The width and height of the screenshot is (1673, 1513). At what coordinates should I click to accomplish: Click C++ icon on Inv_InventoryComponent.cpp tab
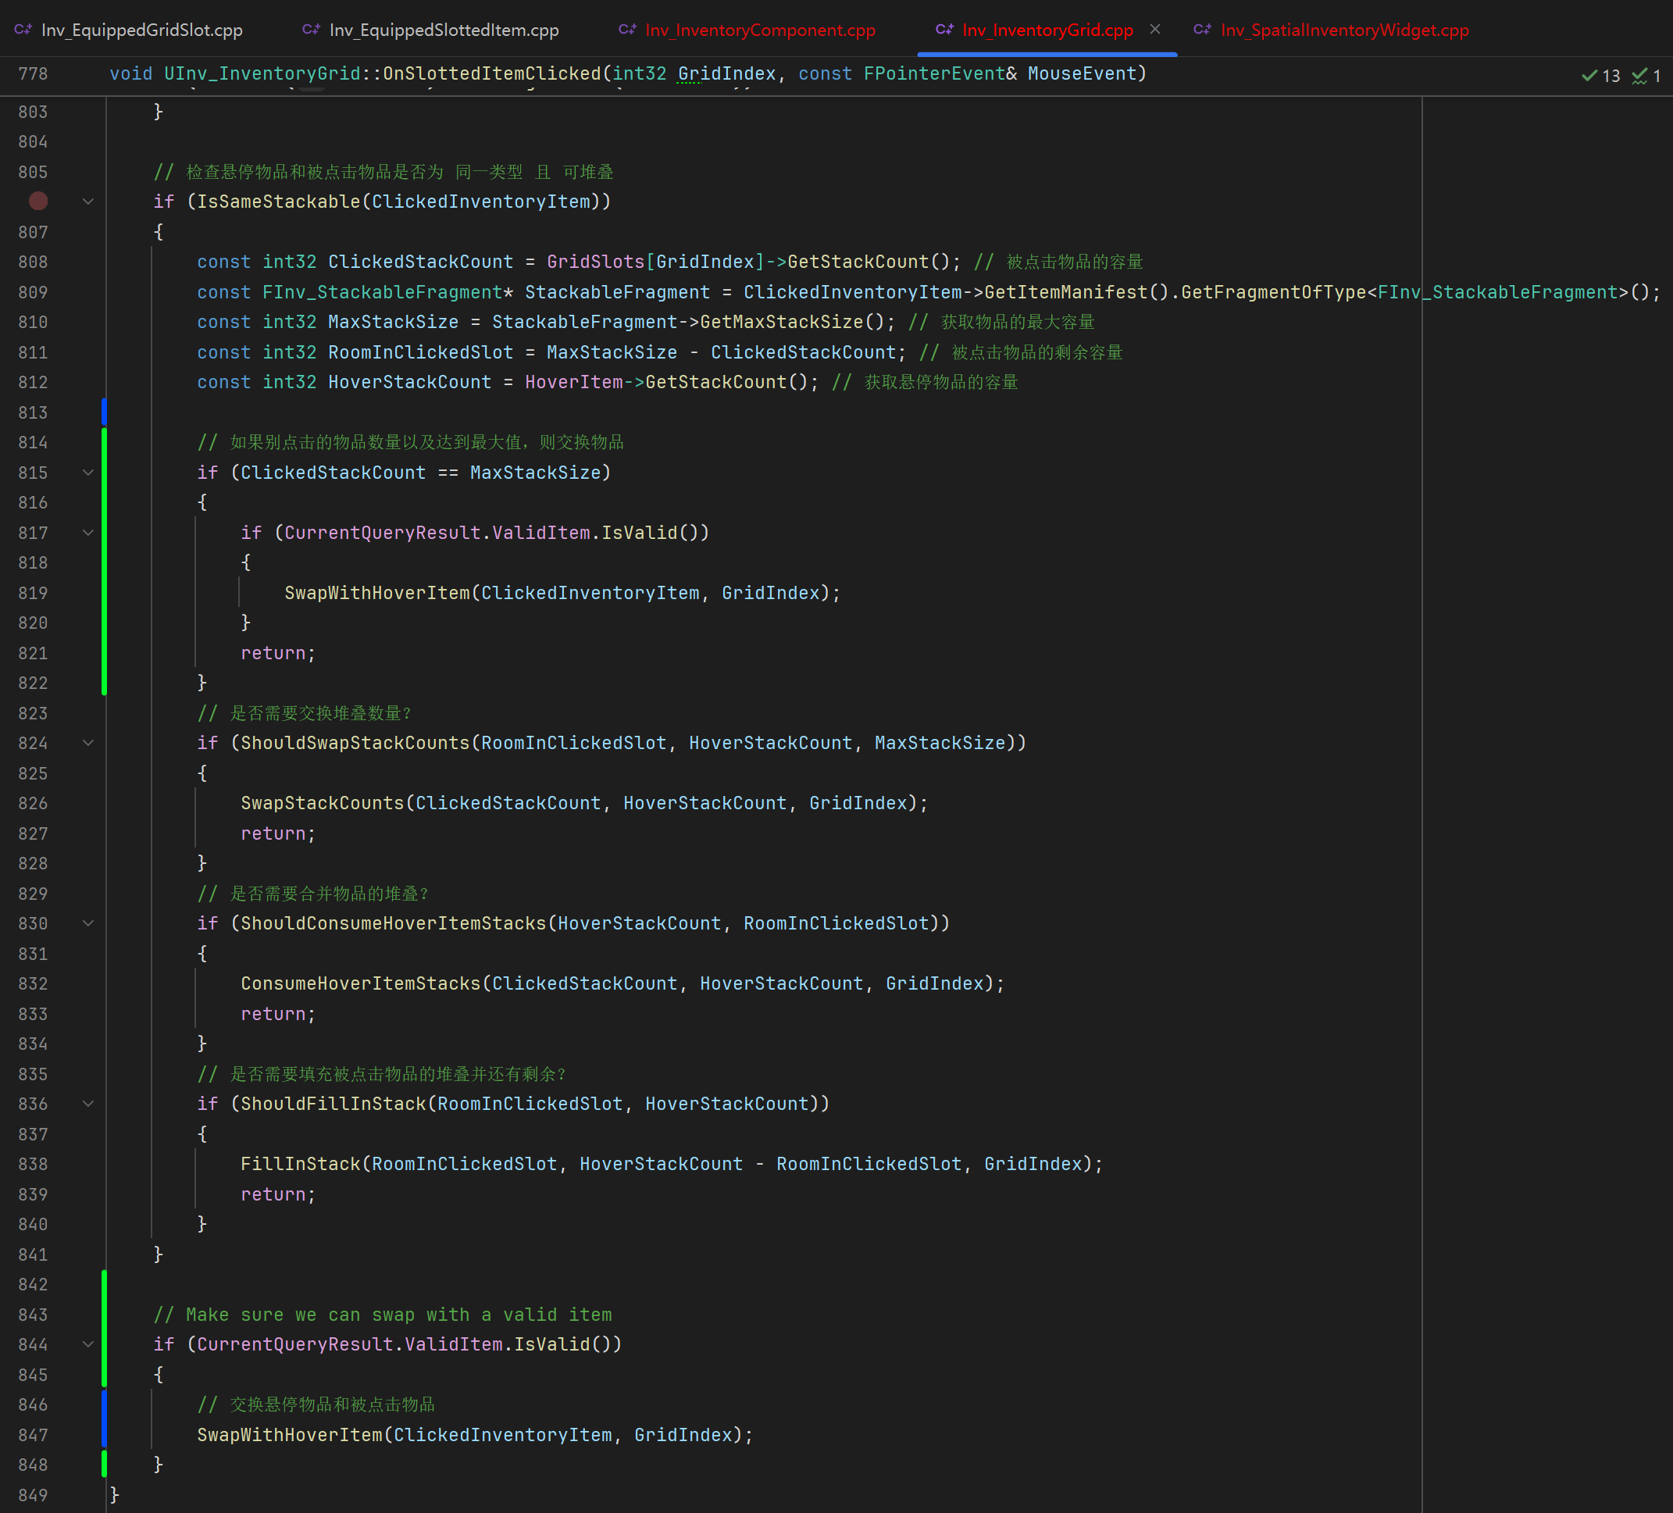click(627, 30)
